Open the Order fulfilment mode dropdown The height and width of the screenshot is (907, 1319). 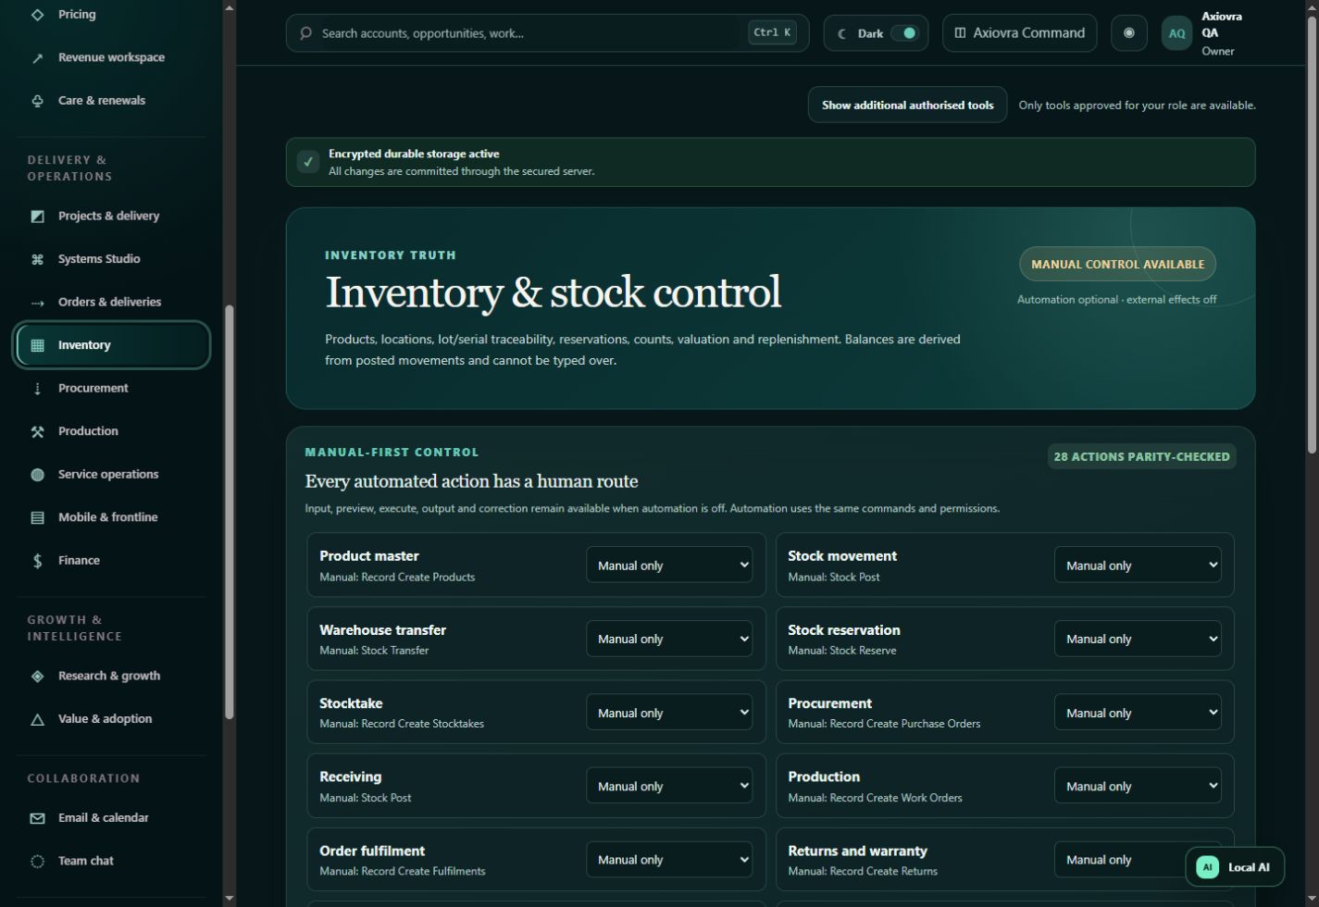[669, 859]
